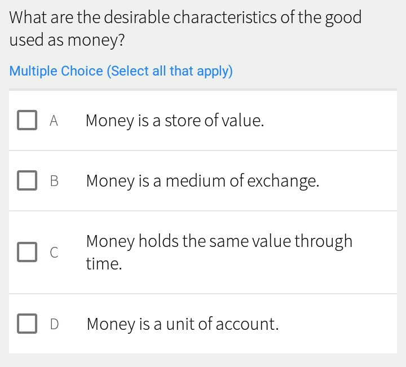This screenshot has height=367, width=406.
Task: Pick 'Money is a medium of exchange.'
Action: 202,180
